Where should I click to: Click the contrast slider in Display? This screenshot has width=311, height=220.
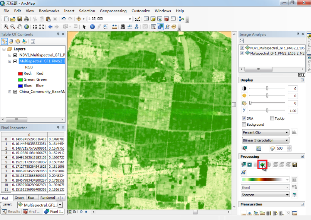pos(267,88)
